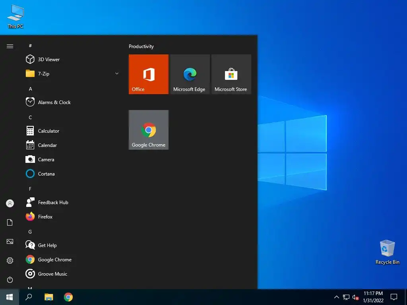Open 3D Viewer from the app list
Screen dimensions: 407x305
click(73, 60)
